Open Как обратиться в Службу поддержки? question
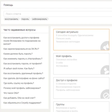The width and height of the screenshot is (112, 112). pyautogui.click(x=22, y=103)
